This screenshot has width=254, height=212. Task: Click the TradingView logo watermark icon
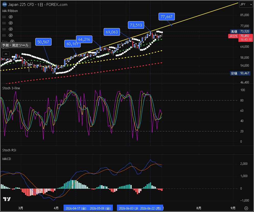tap(7, 199)
